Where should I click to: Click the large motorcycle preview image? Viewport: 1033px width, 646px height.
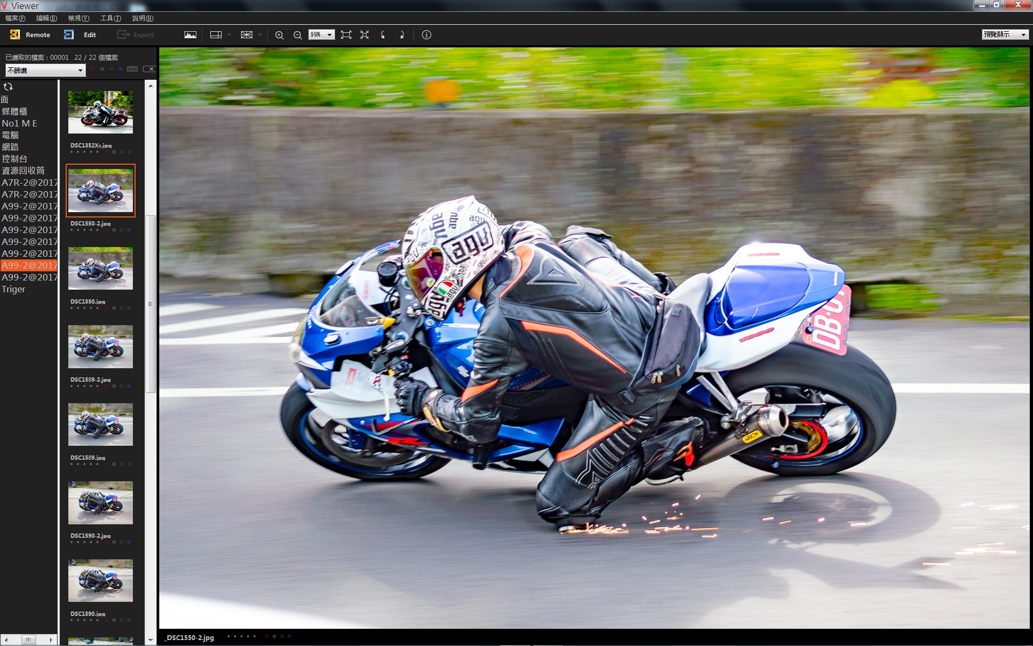pos(594,338)
